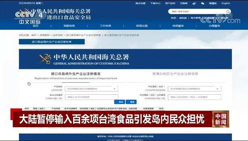The height and width of the screenshot is (141, 248).
Task: Click the magnifier search icon
Action: coord(228,12)
